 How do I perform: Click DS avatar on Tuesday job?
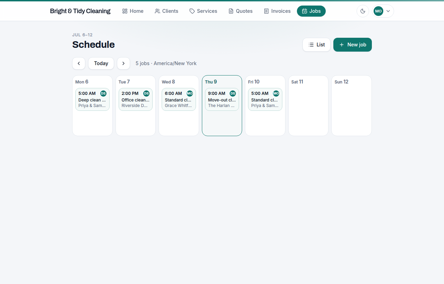tap(146, 94)
